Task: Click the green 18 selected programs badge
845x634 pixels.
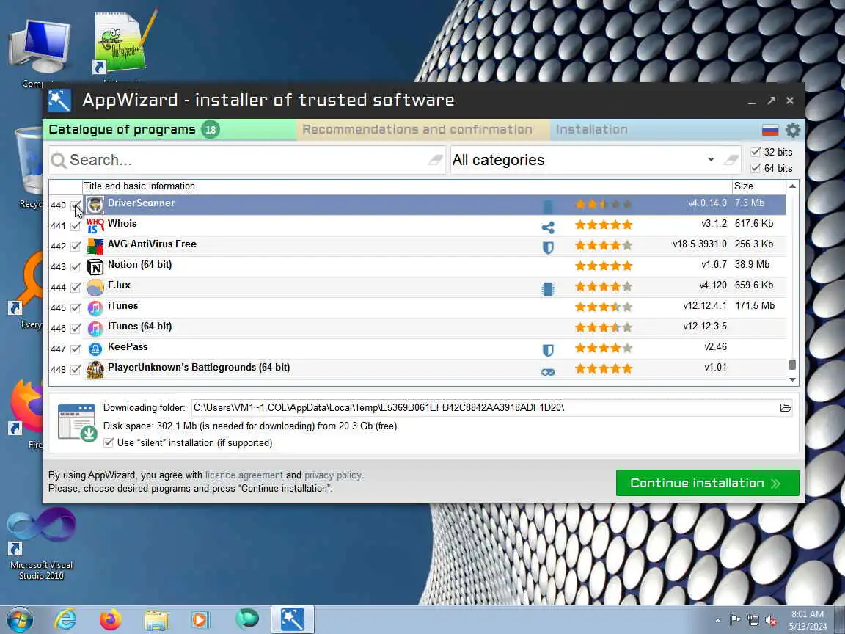Action: tap(211, 129)
